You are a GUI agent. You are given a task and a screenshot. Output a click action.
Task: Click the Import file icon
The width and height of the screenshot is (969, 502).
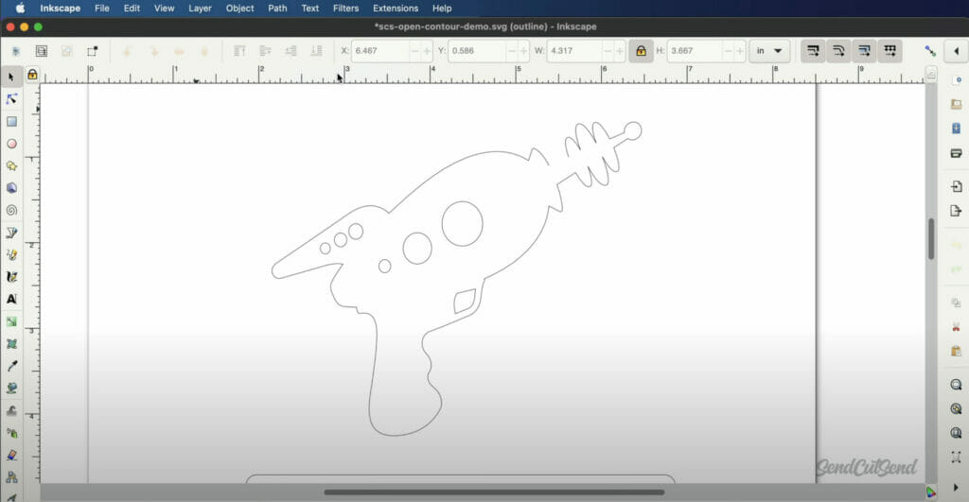(956, 186)
